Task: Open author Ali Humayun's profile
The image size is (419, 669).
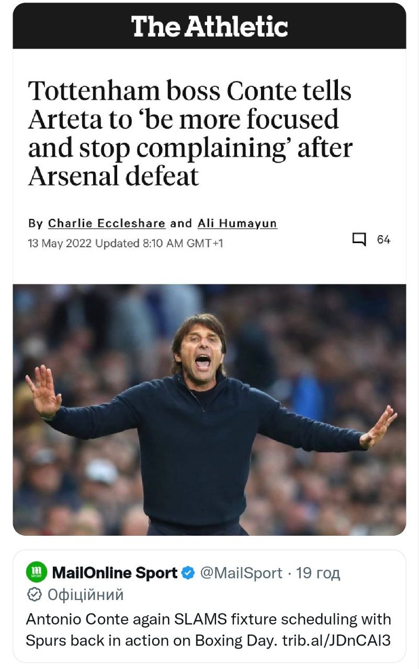Action: click(237, 223)
